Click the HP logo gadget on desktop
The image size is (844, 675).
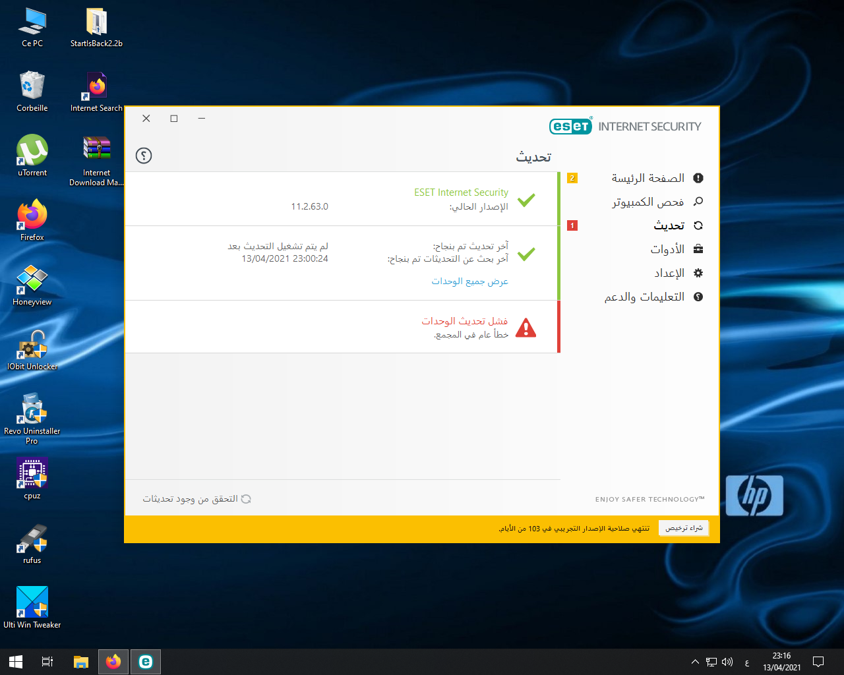click(x=754, y=496)
